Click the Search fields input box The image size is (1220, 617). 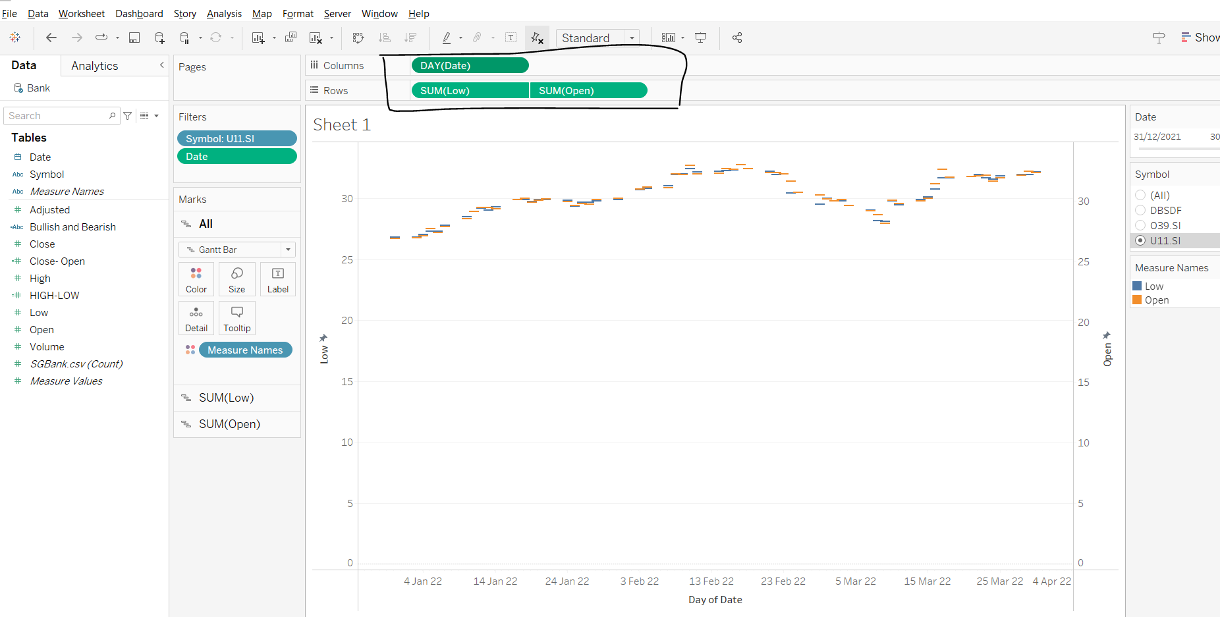click(58, 116)
